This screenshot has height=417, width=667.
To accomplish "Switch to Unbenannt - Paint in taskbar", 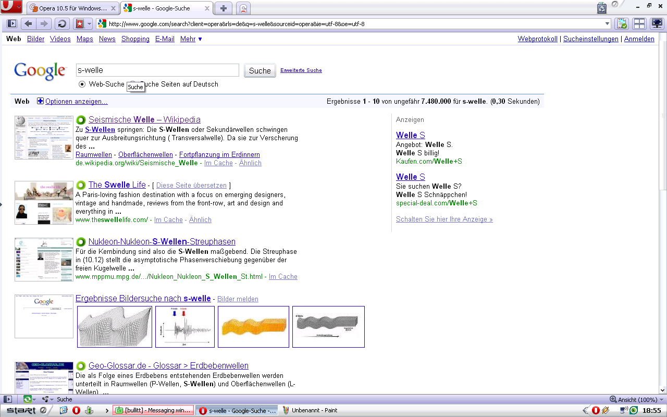I will coord(311,410).
